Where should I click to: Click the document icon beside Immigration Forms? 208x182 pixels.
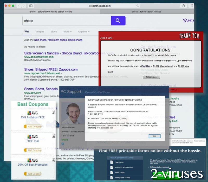point(111,177)
